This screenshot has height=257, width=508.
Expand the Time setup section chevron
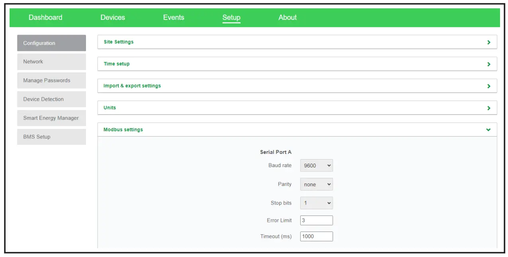489,64
